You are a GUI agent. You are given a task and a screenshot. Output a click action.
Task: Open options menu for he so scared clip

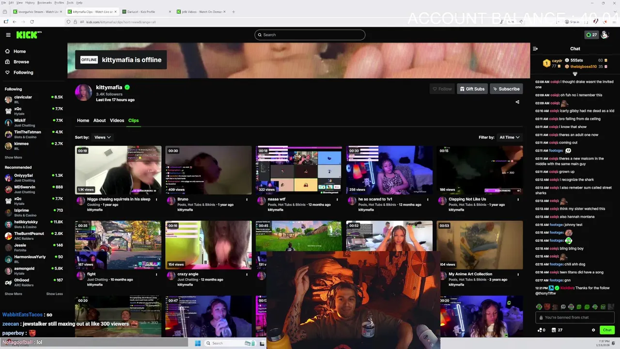428,199
